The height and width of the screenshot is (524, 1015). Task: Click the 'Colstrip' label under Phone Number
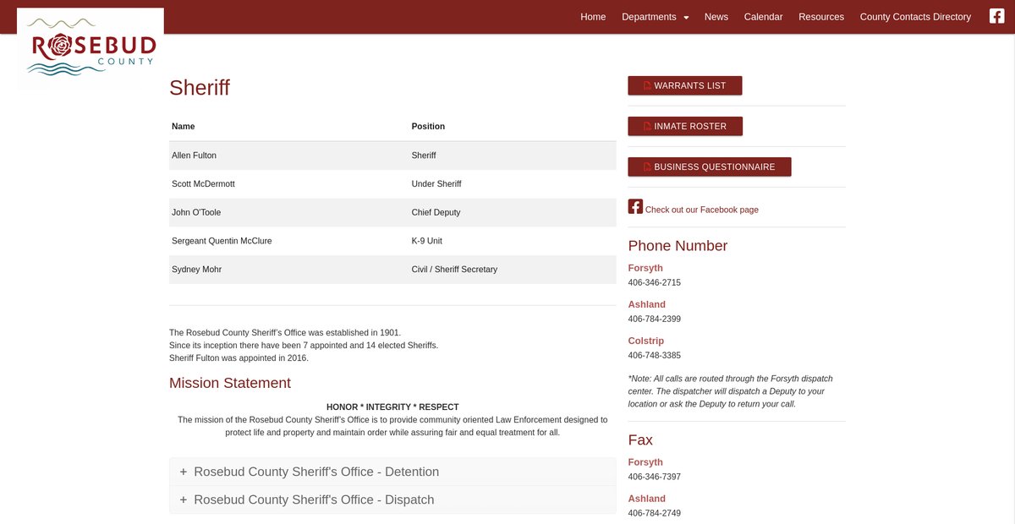pyautogui.click(x=646, y=341)
